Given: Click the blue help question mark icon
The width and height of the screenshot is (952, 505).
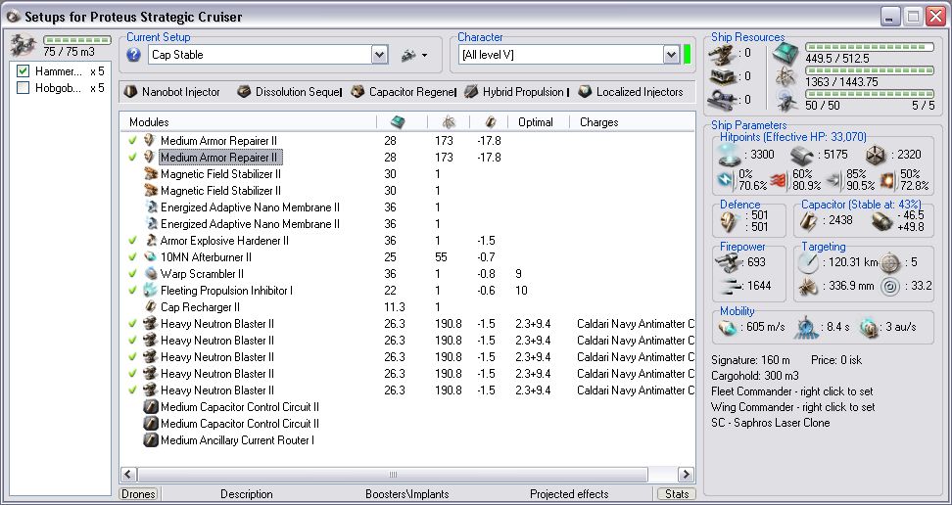Looking at the screenshot, I should coord(133,55).
